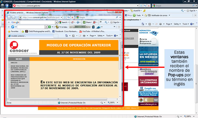Screen dimensions: 198x118
Task: Click the highlighter icon in the main window's Google toolbar
Action: pos(144,11)
